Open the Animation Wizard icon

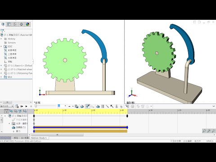82,106
